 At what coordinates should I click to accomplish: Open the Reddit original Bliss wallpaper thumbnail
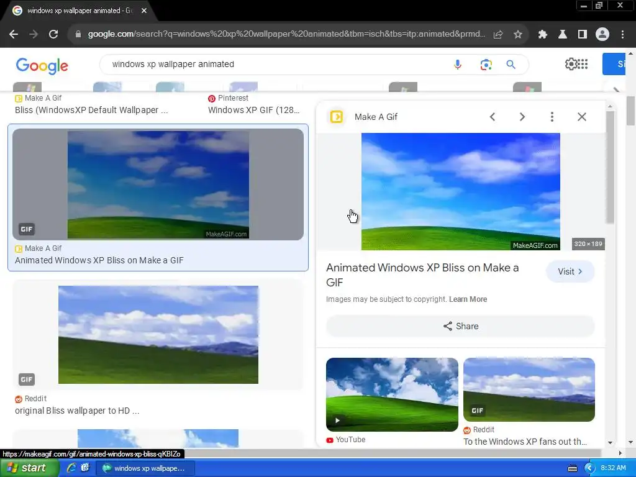pyautogui.click(x=158, y=335)
